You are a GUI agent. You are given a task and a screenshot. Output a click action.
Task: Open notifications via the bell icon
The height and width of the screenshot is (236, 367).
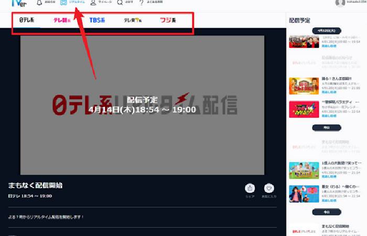point(39,3)
